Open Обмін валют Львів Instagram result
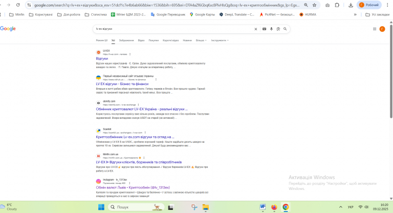Viewport: 393px width, 213px height. click(x=133, y=188)
